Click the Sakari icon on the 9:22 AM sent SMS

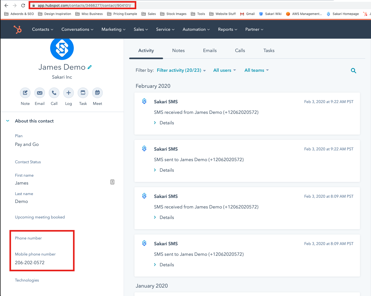point(144,149)
